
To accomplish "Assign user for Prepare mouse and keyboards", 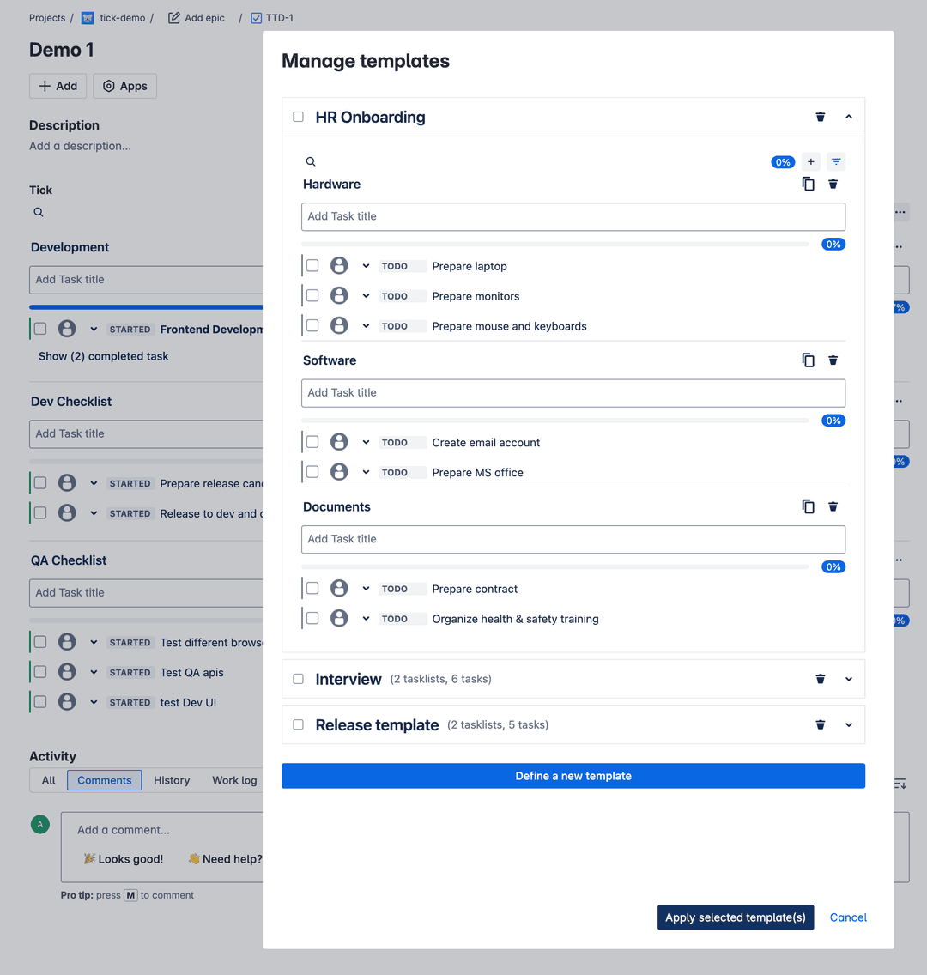I will pyautogui.click(x=339, y=325).
